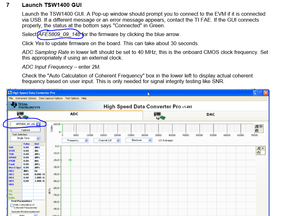Image resolution: width=285 pixels, height=216 pixels.
Task: Click the SINAD row label
Action: [13, 158]
